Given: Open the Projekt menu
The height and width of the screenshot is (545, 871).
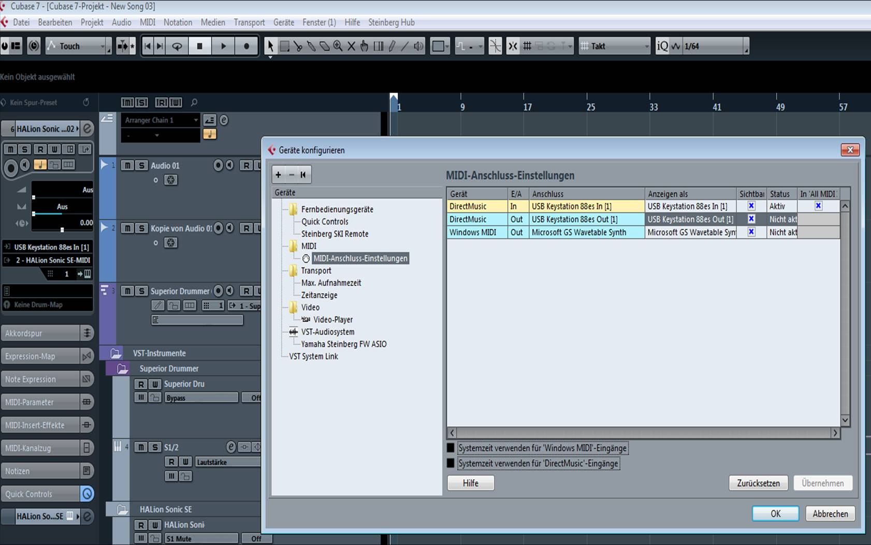Looking at the screenshot, I should (x=92, y=22).
